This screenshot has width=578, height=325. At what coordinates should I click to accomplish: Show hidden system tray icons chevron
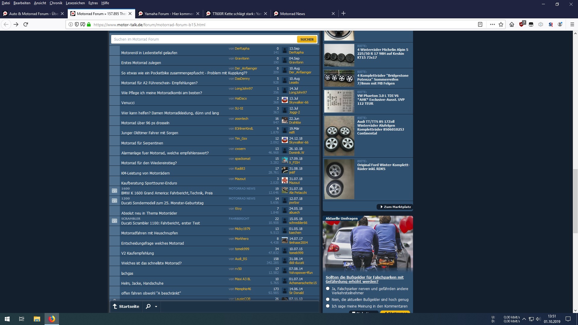[524, 319]
